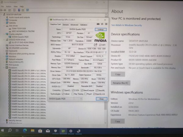
Task: Select the HL-DT-ST DVD-ROM drive entry
Action: pyautogui.click(x=23, y=43)
